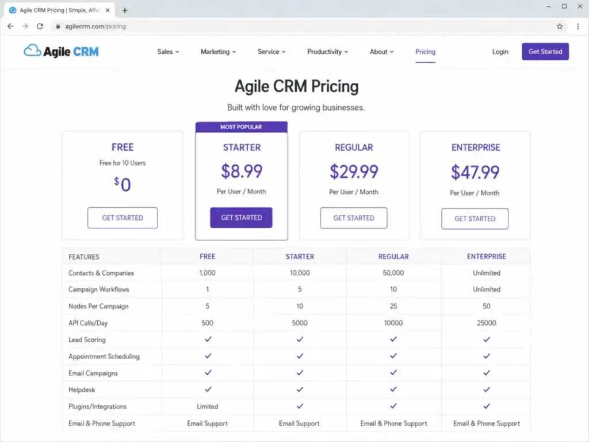The image size is (589, 442).
Task: Close the Agile CRM Pricing tab
Action: [108, 10]
